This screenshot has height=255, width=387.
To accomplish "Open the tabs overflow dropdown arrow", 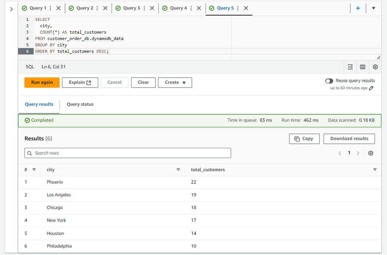I will 373,8.
